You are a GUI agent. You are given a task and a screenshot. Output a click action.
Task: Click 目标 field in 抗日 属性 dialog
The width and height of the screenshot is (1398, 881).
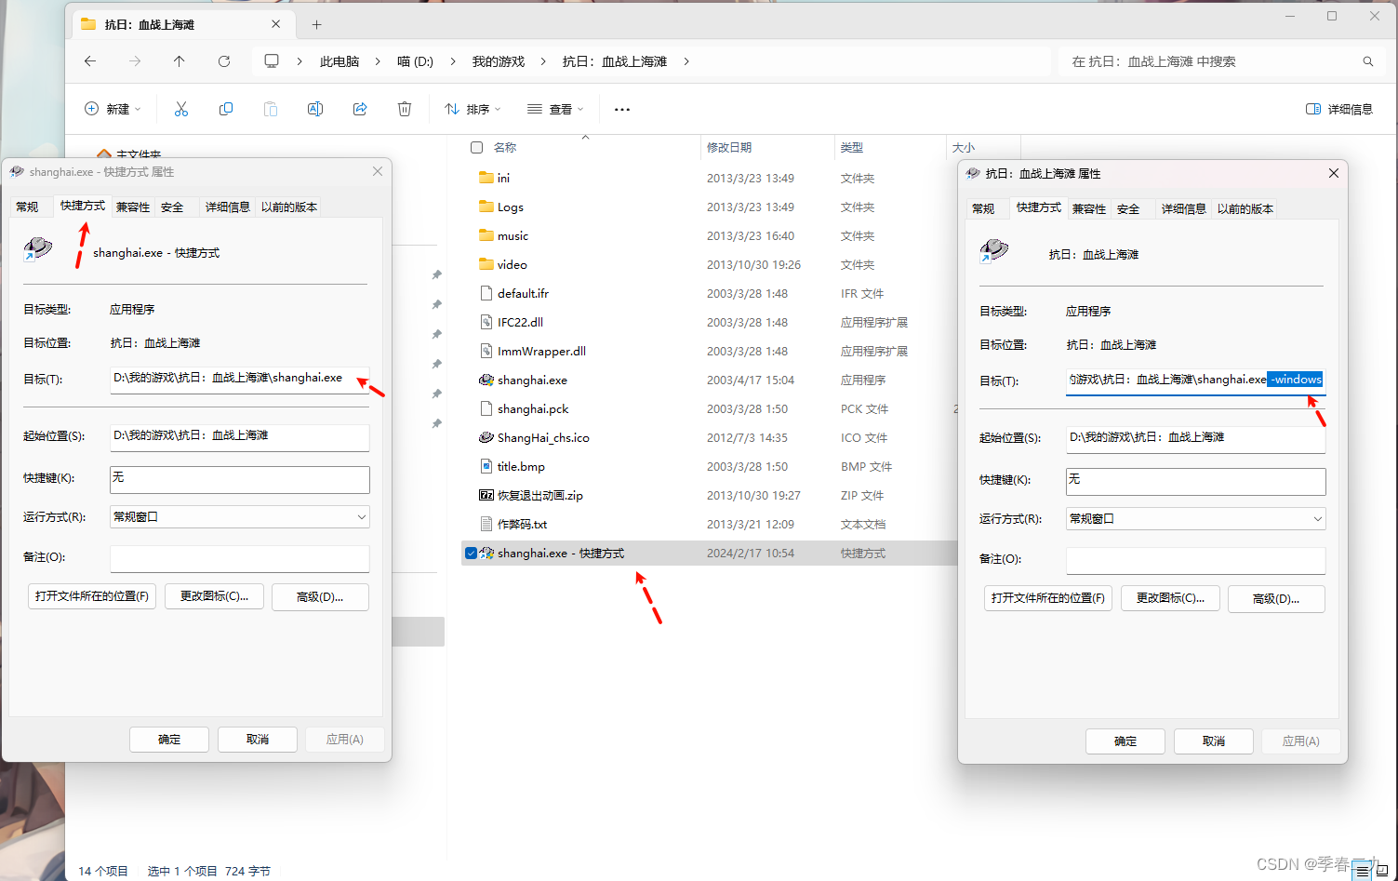pos(1195,380)
